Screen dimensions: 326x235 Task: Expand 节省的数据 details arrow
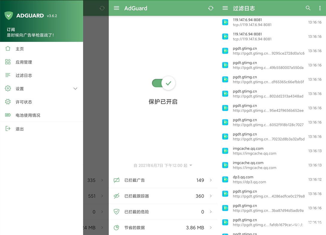[x=211, y=228]
